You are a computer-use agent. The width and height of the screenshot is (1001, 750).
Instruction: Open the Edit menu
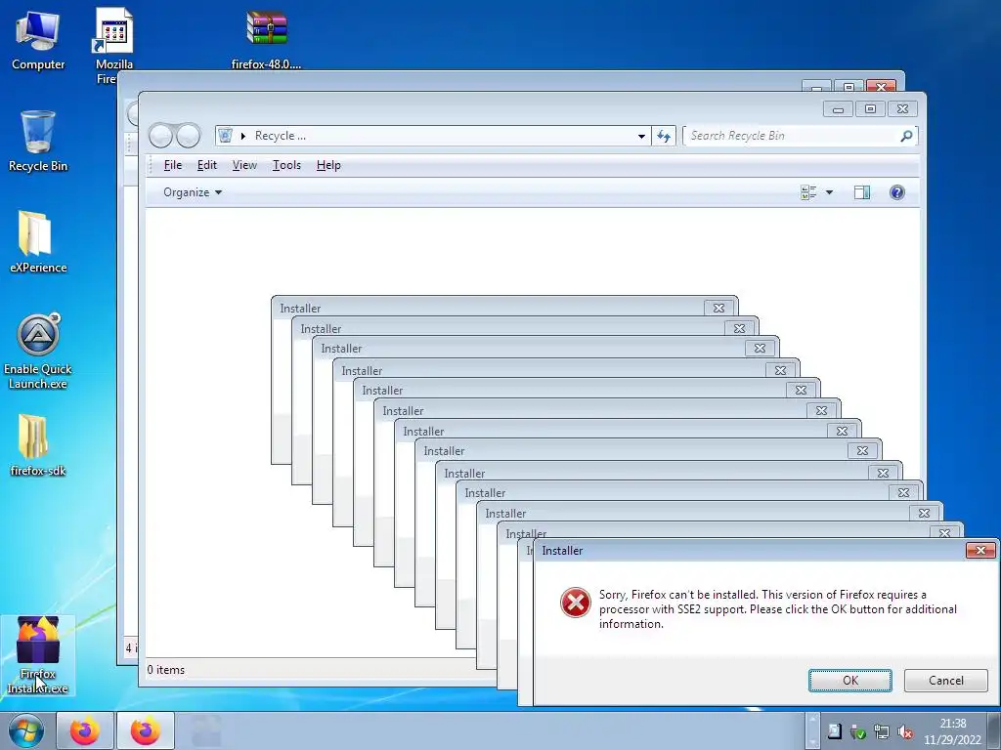207,165
